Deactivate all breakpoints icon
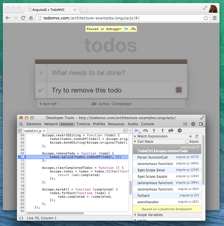 point(171,130)
